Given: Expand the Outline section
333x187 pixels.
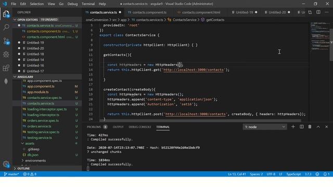Looking at the screenshot, I should [x=47, y=168].
